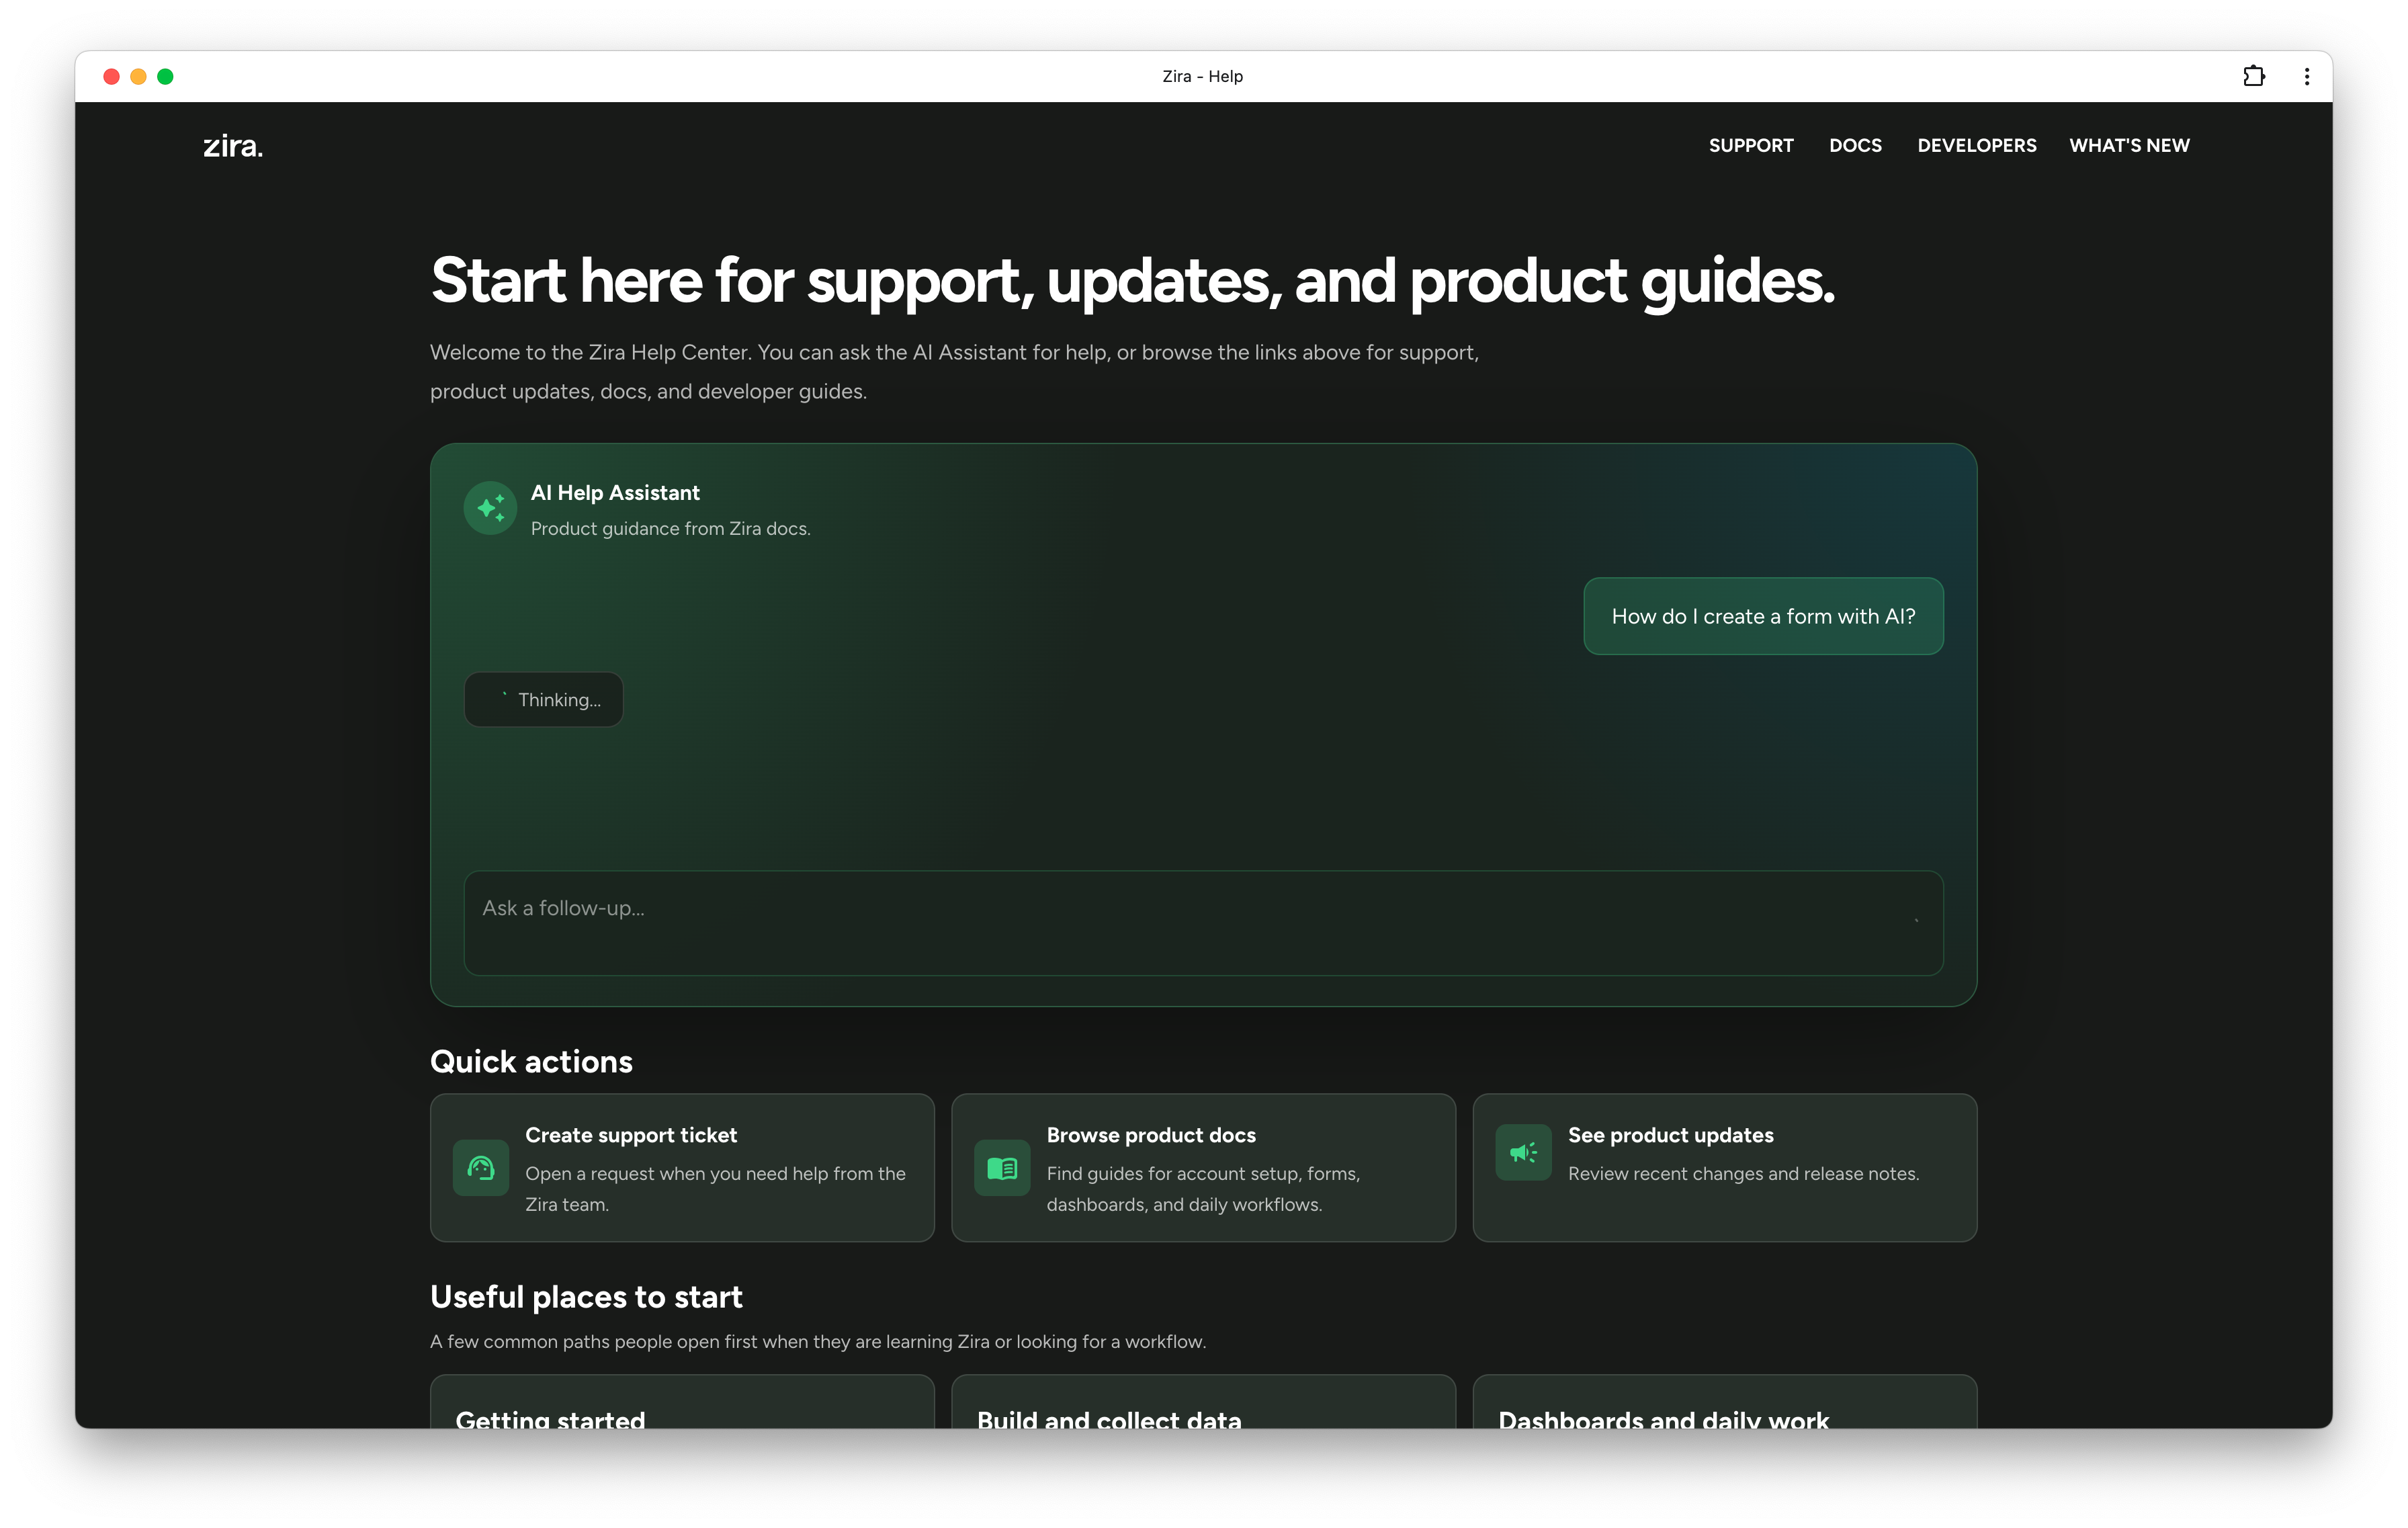This screenshot has height=1528, width=2408.
Task: Open the three-dot browser menu
Action: tap(2307, 76)
